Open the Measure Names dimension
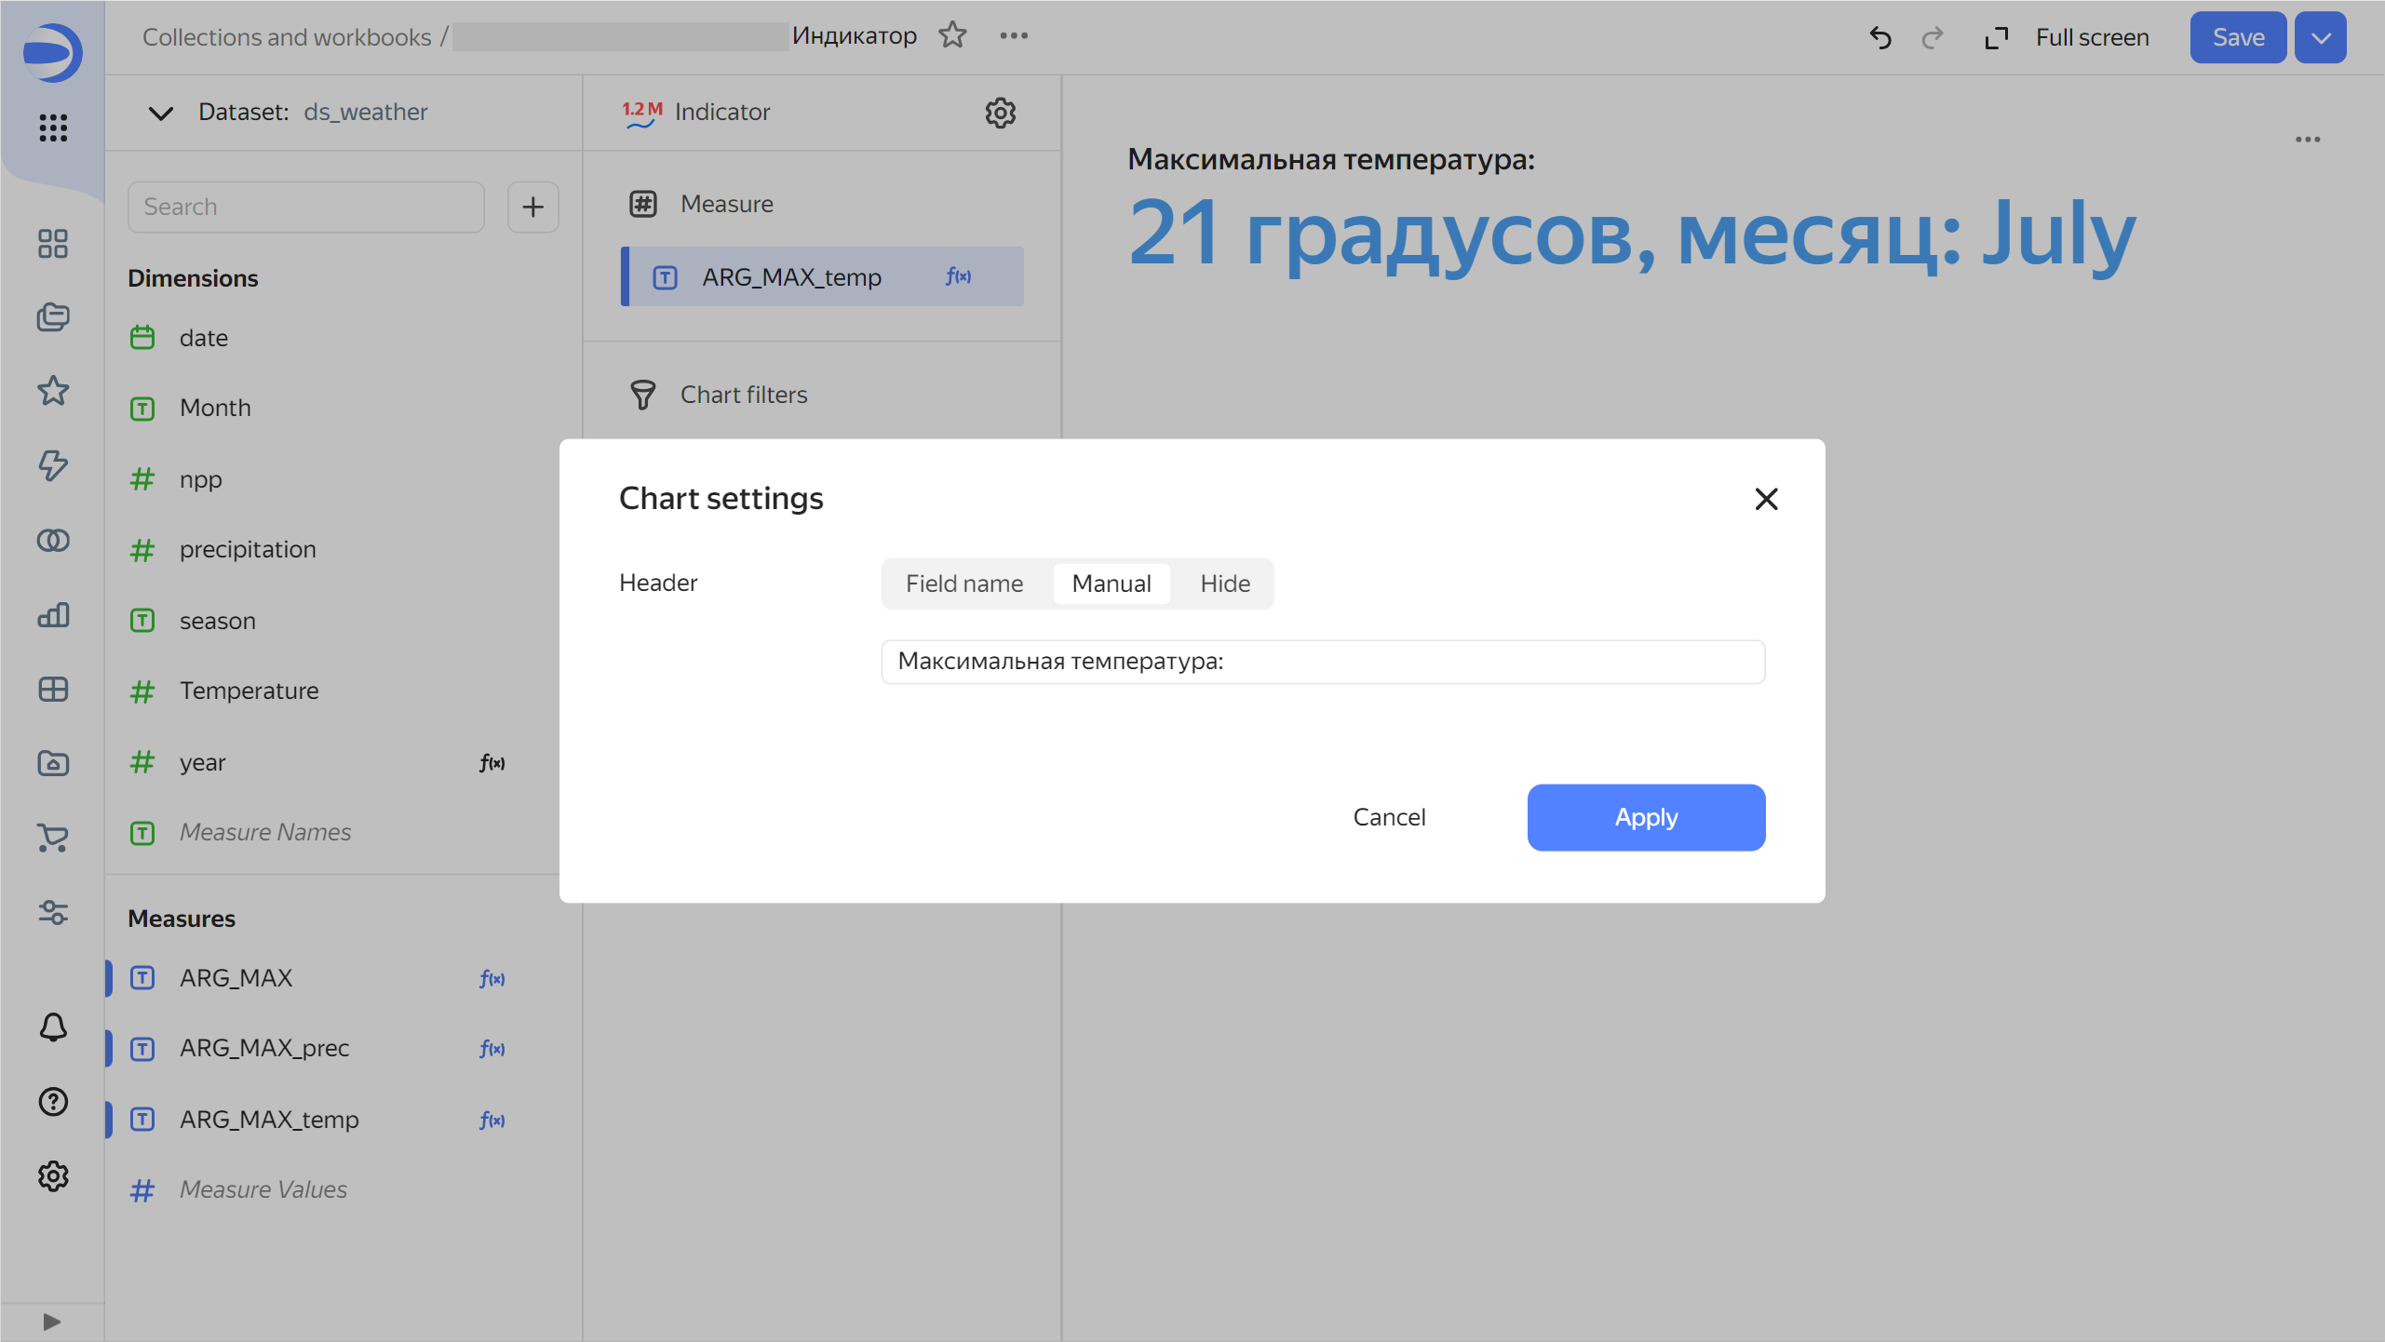The image size is (2385, 1342). [263, 832]
